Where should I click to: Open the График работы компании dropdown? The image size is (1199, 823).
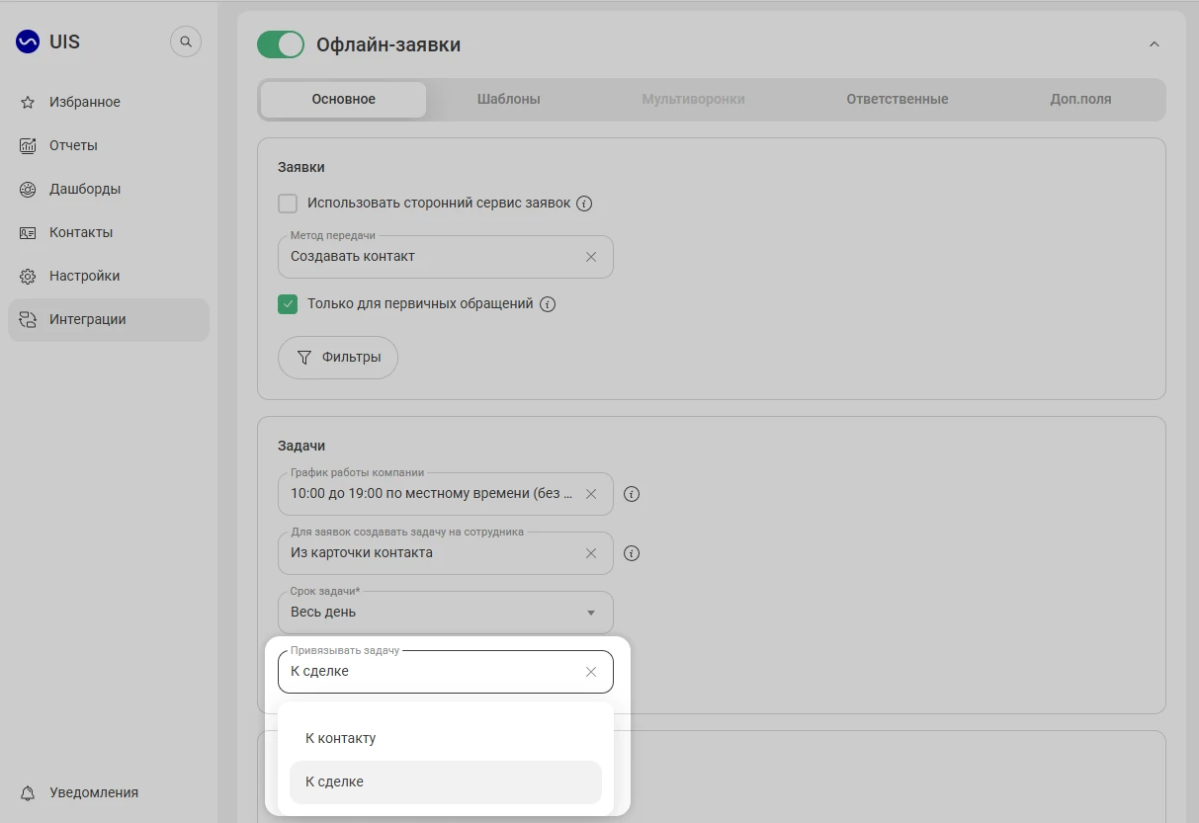point(446,494)
